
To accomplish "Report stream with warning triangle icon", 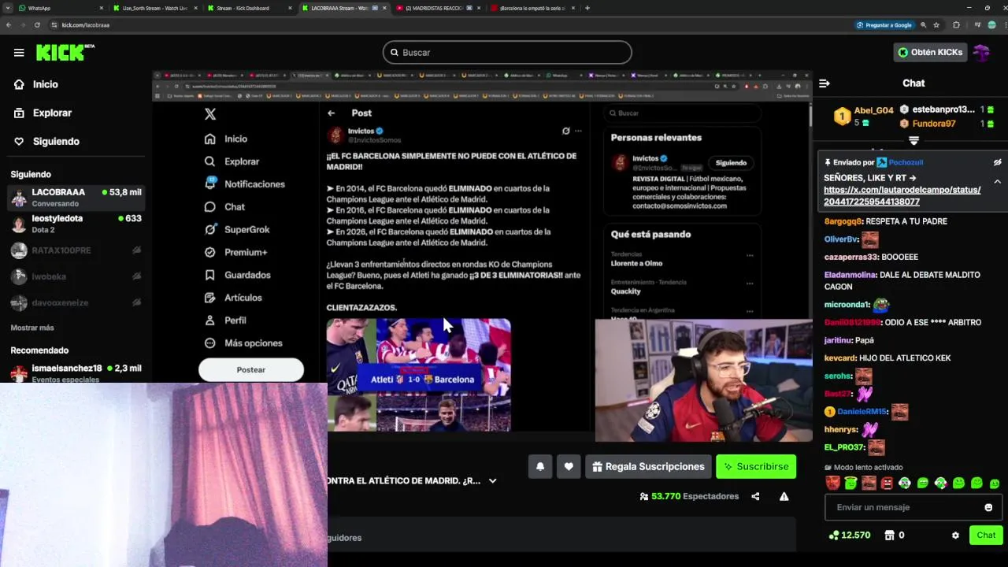I will (784, 496).
